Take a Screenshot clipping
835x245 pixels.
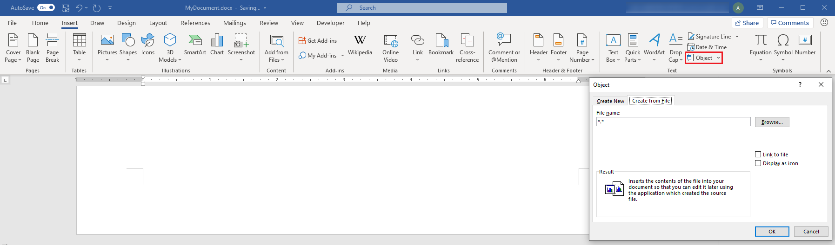[241, 48]
